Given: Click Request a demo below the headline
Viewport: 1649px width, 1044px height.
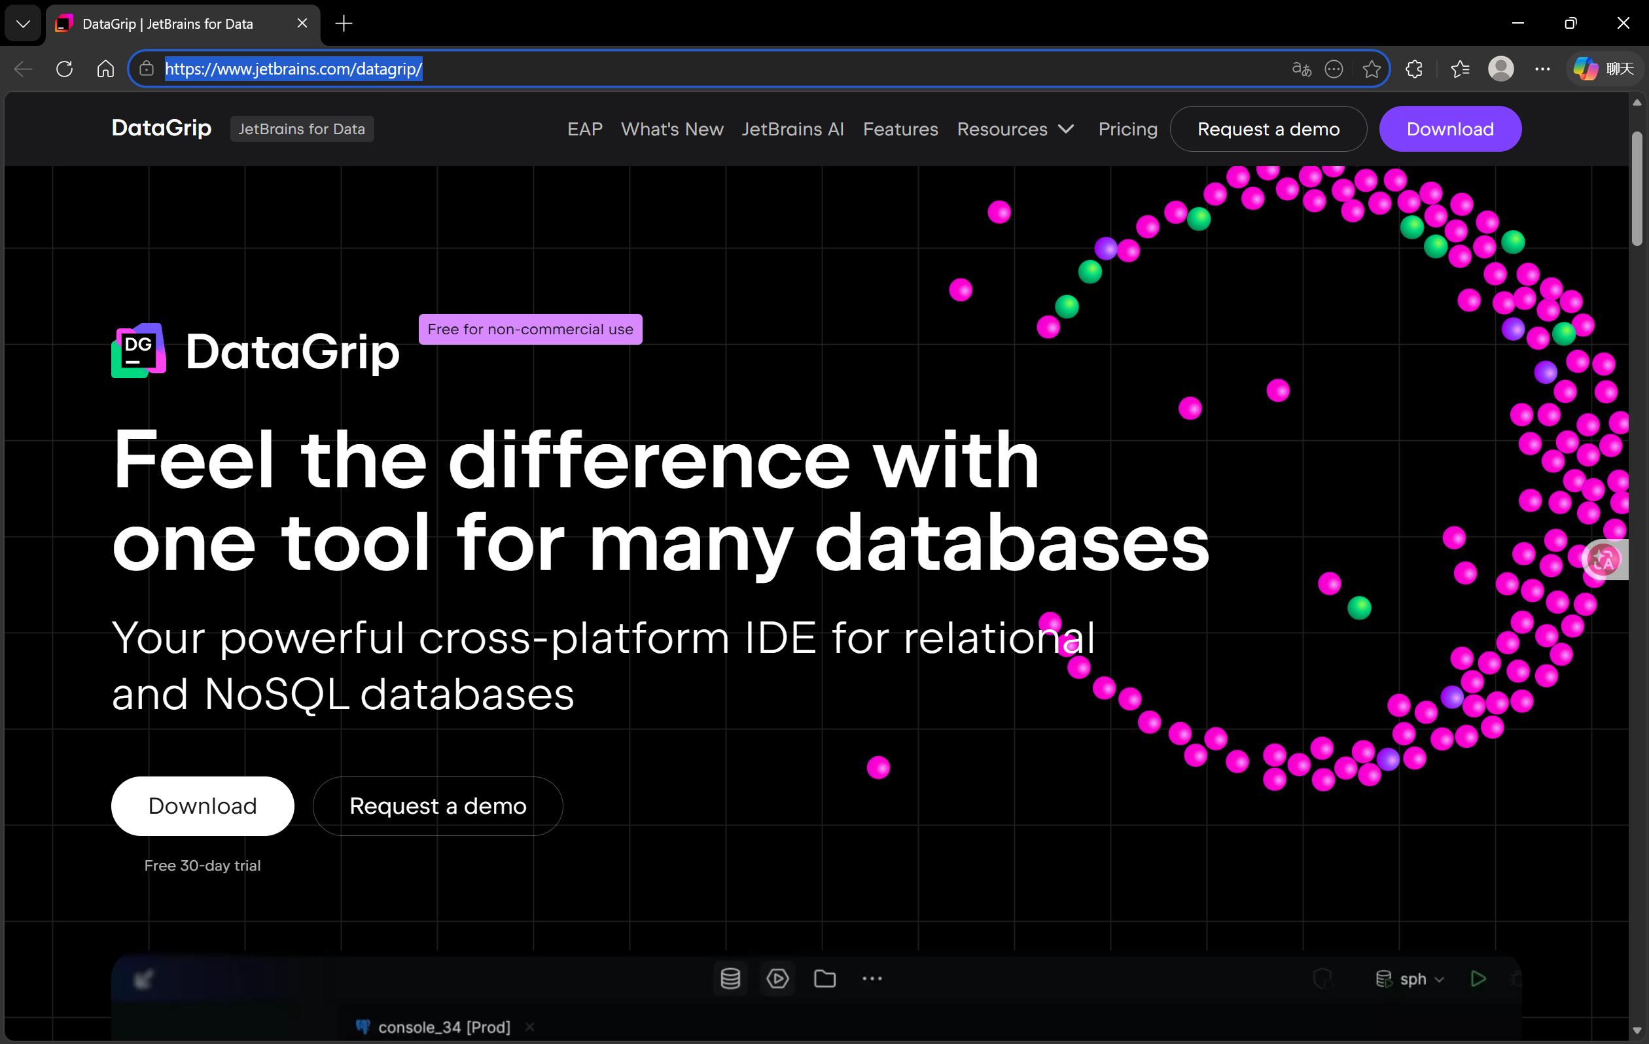Looking at the screenshot, I should pos(438,806).
